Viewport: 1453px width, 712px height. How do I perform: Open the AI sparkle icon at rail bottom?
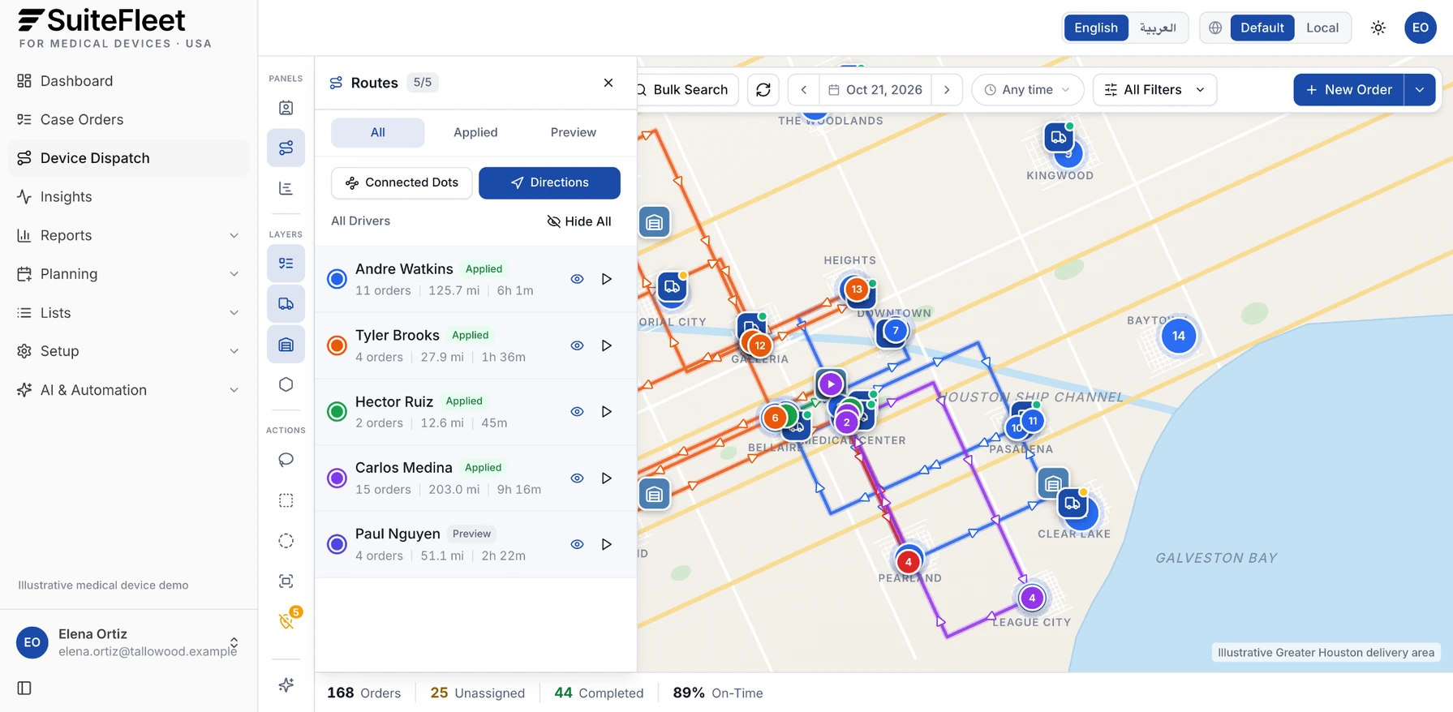pyautogui.click(x=286, y=685)
